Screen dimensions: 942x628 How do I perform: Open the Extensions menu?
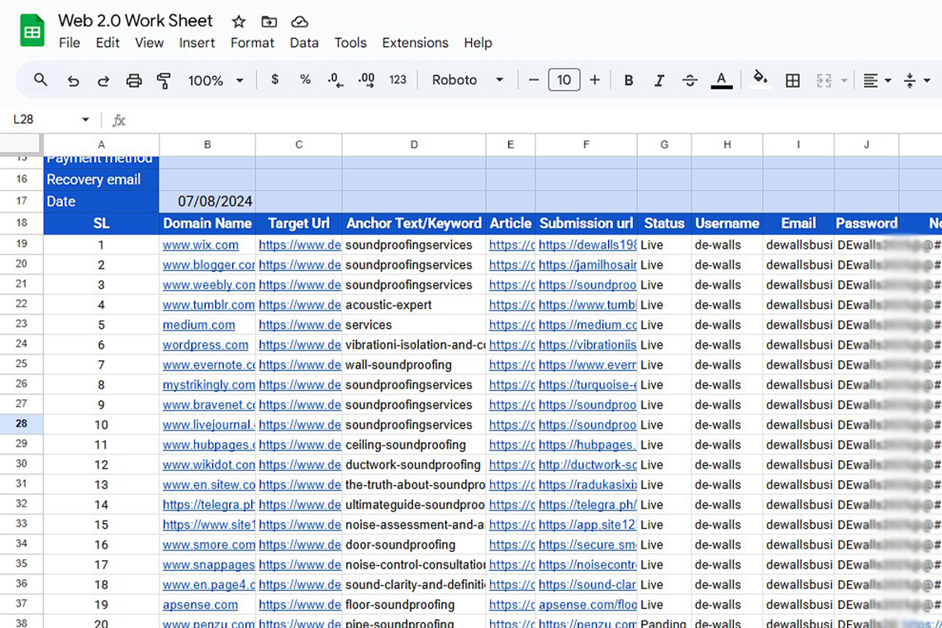point(415,43)
